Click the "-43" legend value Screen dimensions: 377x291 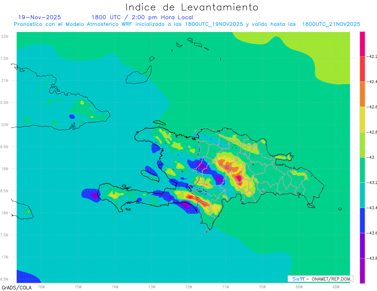tap(370, 157)
